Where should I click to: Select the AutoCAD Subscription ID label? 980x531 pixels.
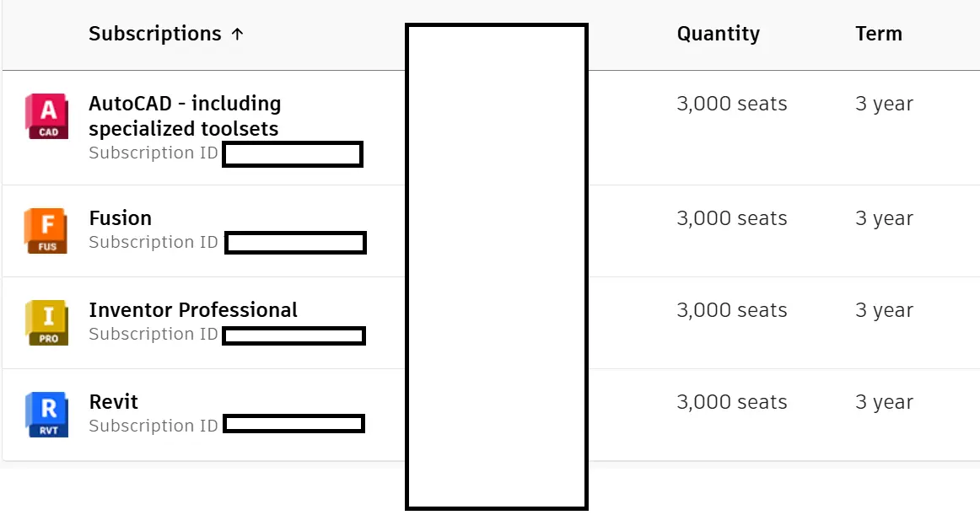click(x=153, y=153)
